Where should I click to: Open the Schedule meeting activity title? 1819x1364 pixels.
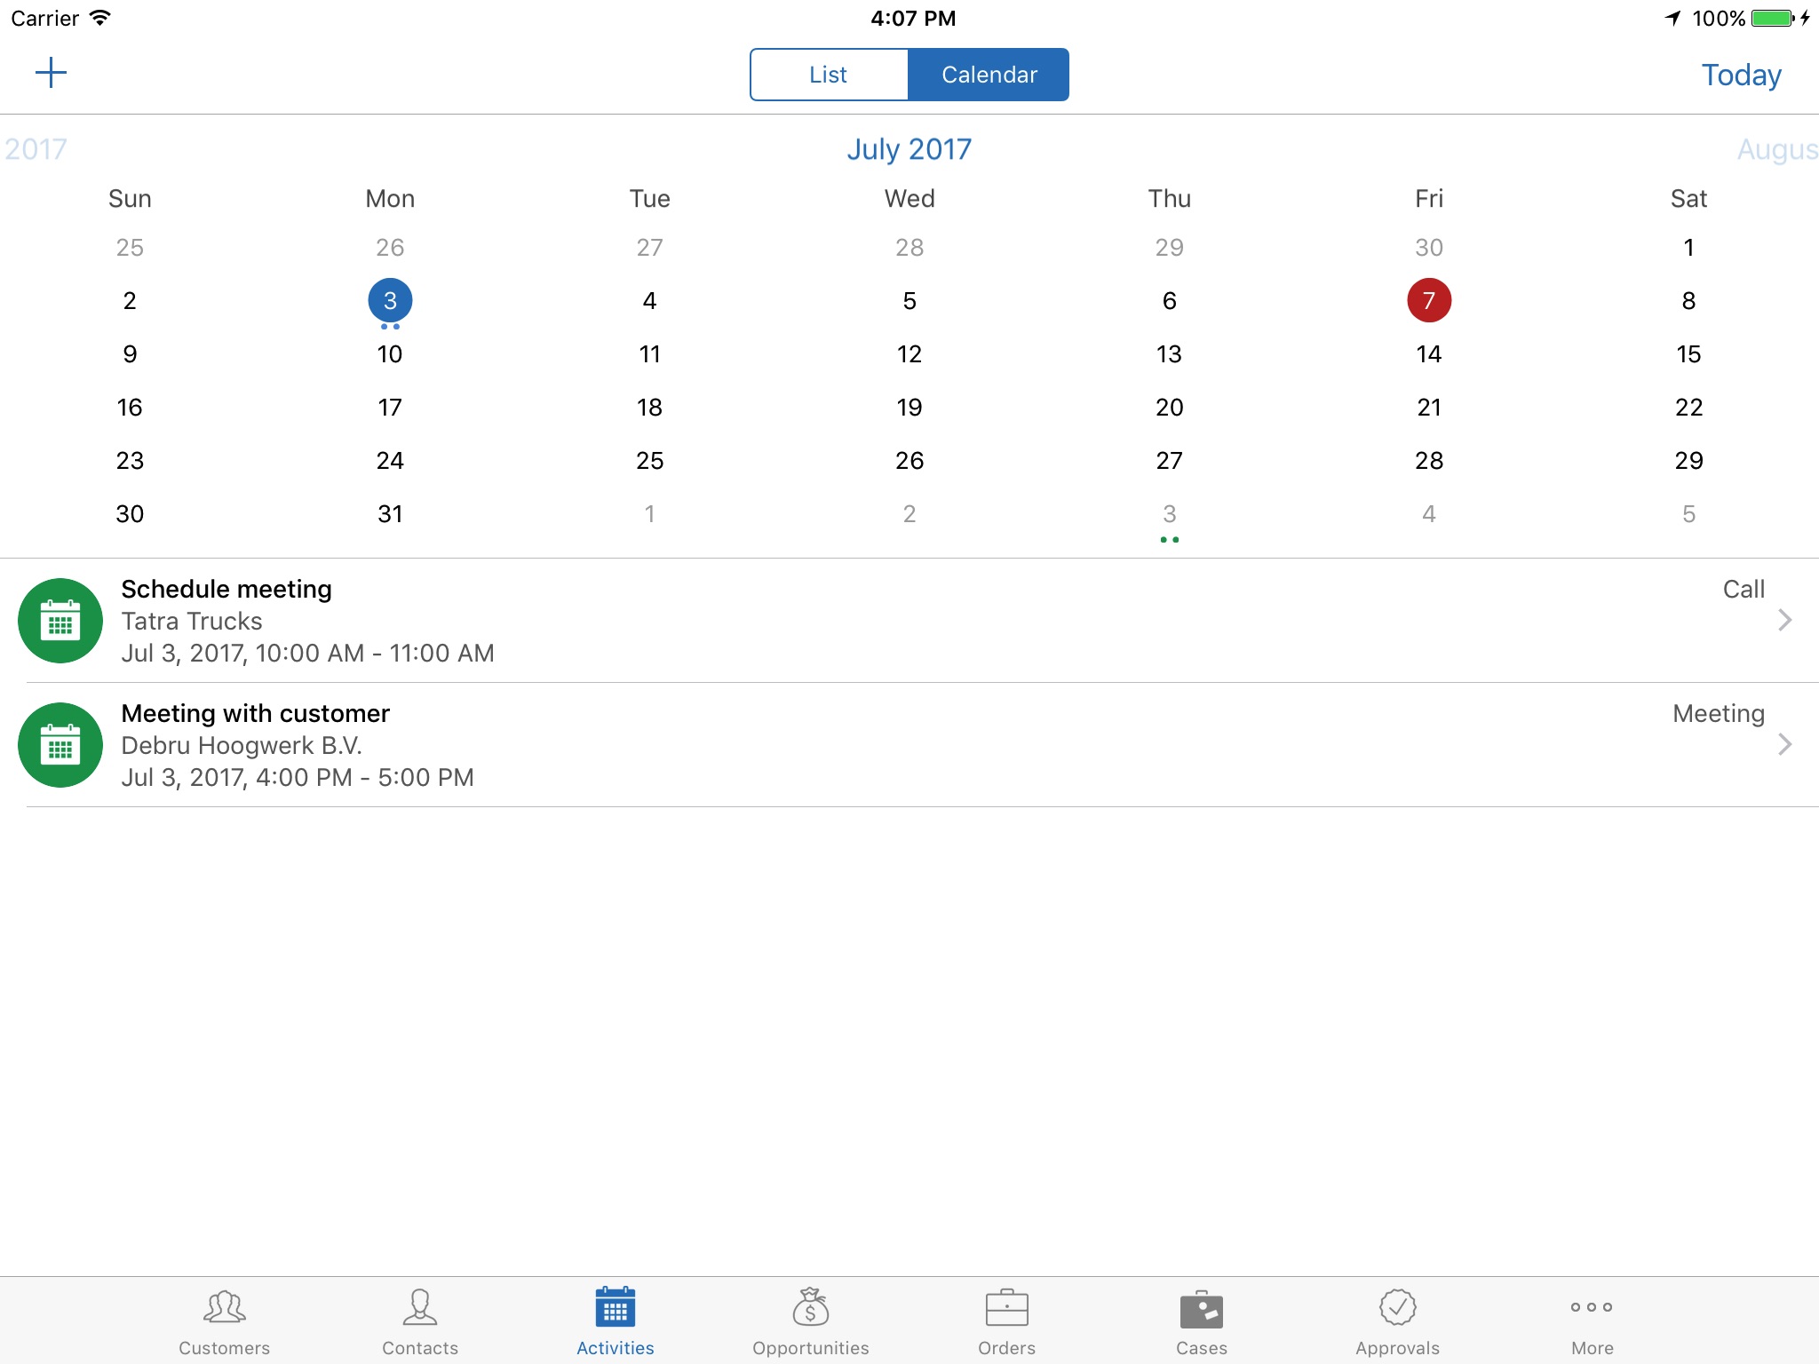click(226, 590)
